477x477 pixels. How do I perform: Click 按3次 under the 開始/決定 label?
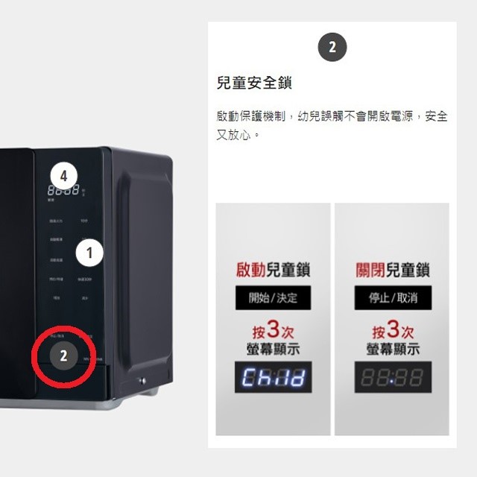click(x=273, y=330)
